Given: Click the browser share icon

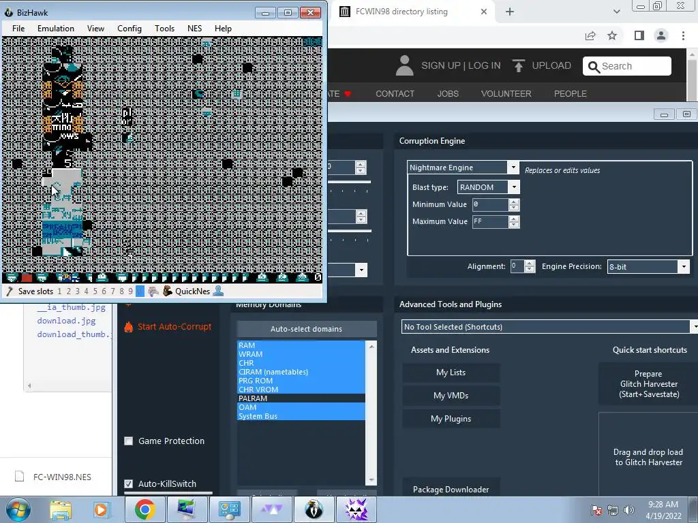Looking at the screenshot, I should coord(590,35).
